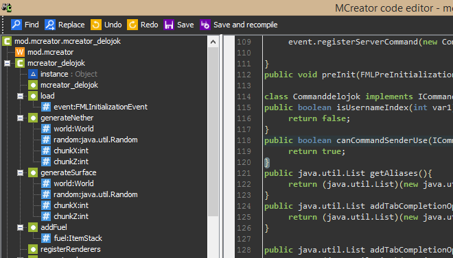
Task: Click the hash icon beside fuel:ItemStack
Action: (x=46, y=238)
